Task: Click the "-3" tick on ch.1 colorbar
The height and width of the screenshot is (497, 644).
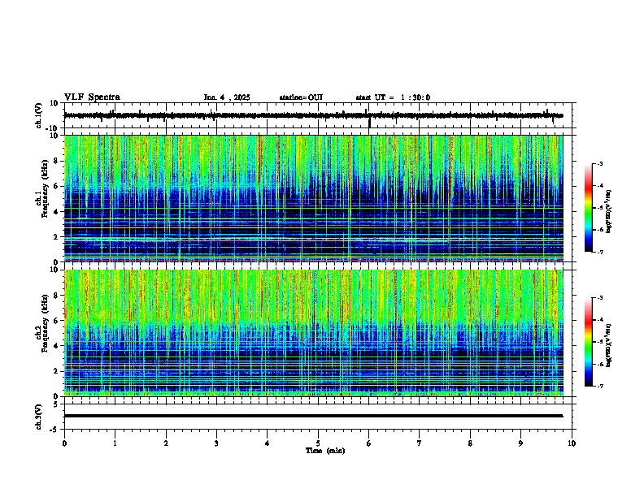Action: pyautogui.click(x=600, y=163)
